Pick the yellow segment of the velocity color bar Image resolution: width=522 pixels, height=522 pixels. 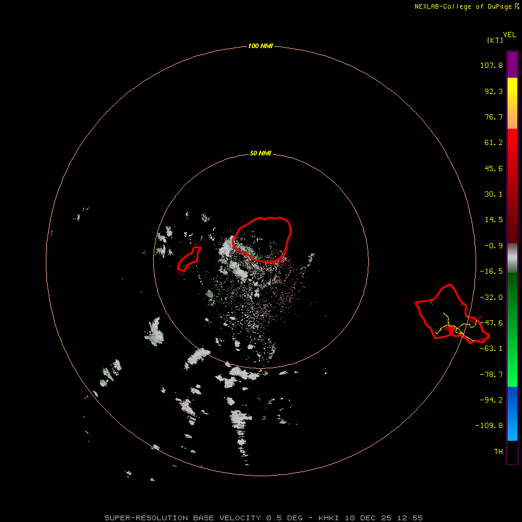pyautogui.click(x=512, y=103)
